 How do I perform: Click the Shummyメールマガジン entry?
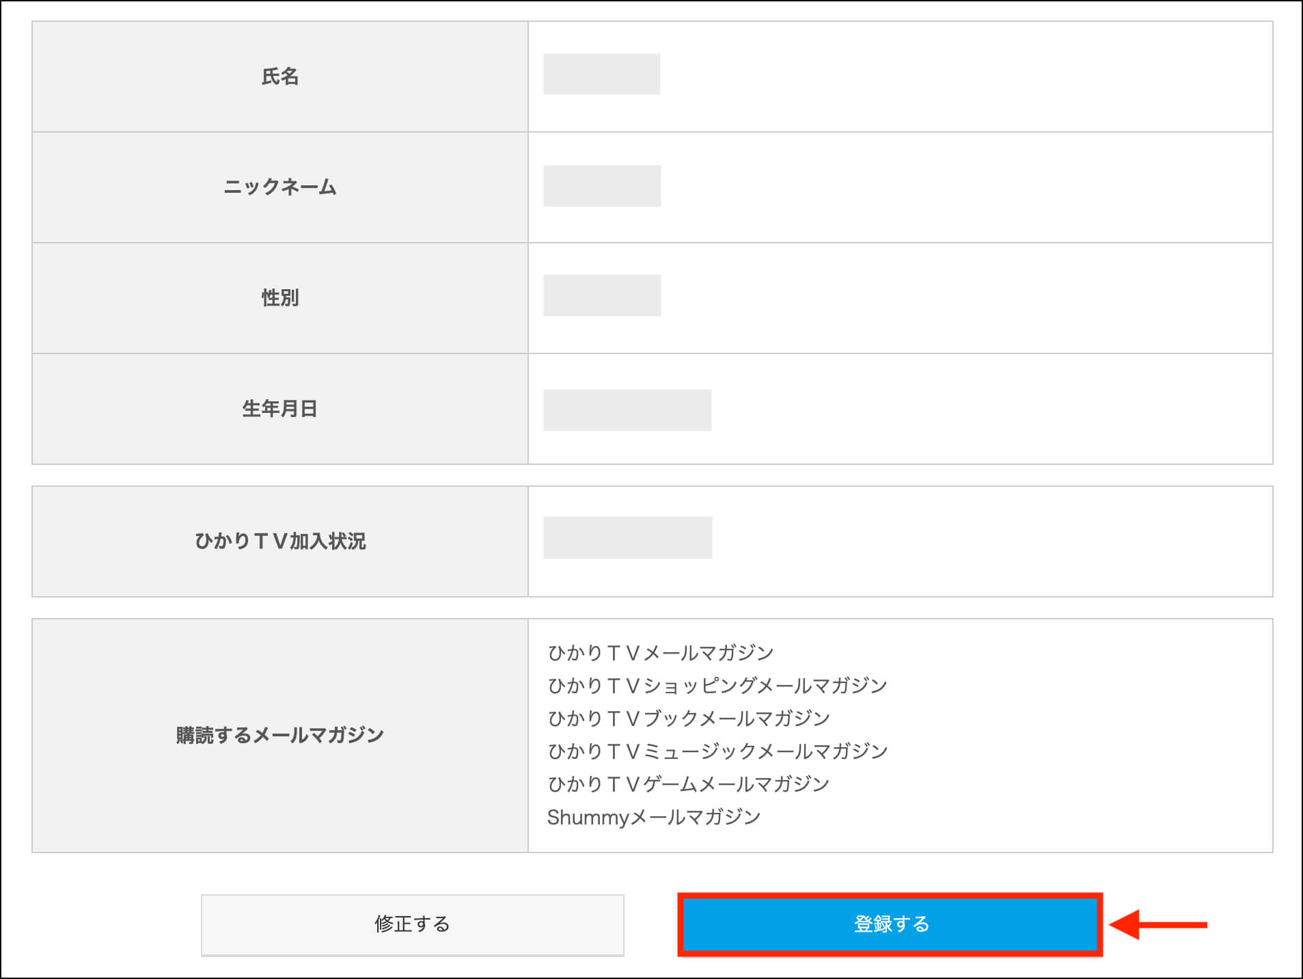click(654, 817)
